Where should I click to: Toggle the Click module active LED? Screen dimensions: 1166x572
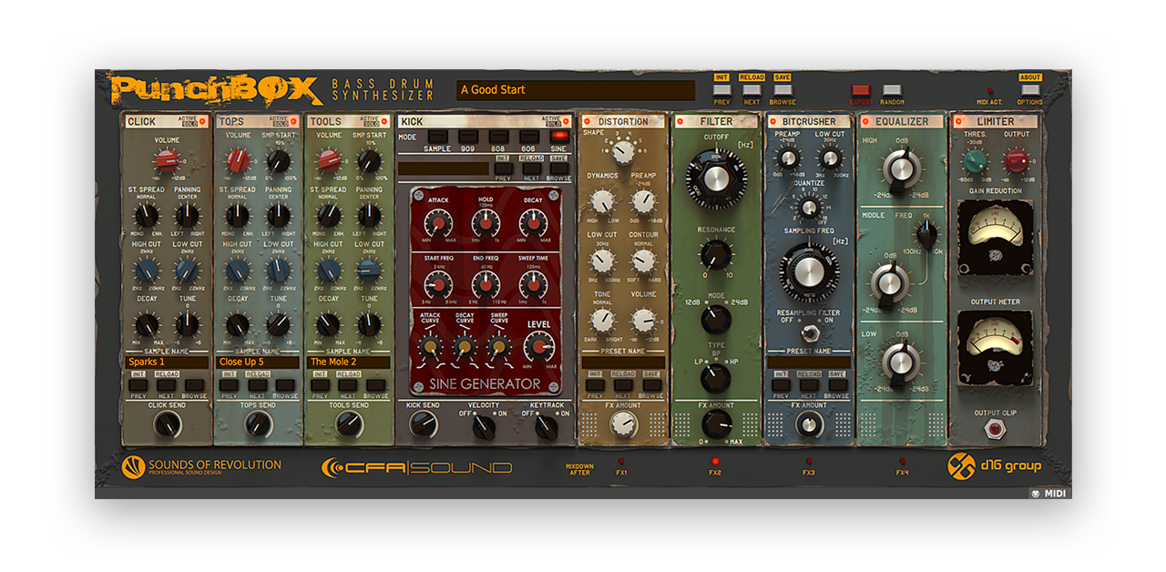click(x=203, y=121)
